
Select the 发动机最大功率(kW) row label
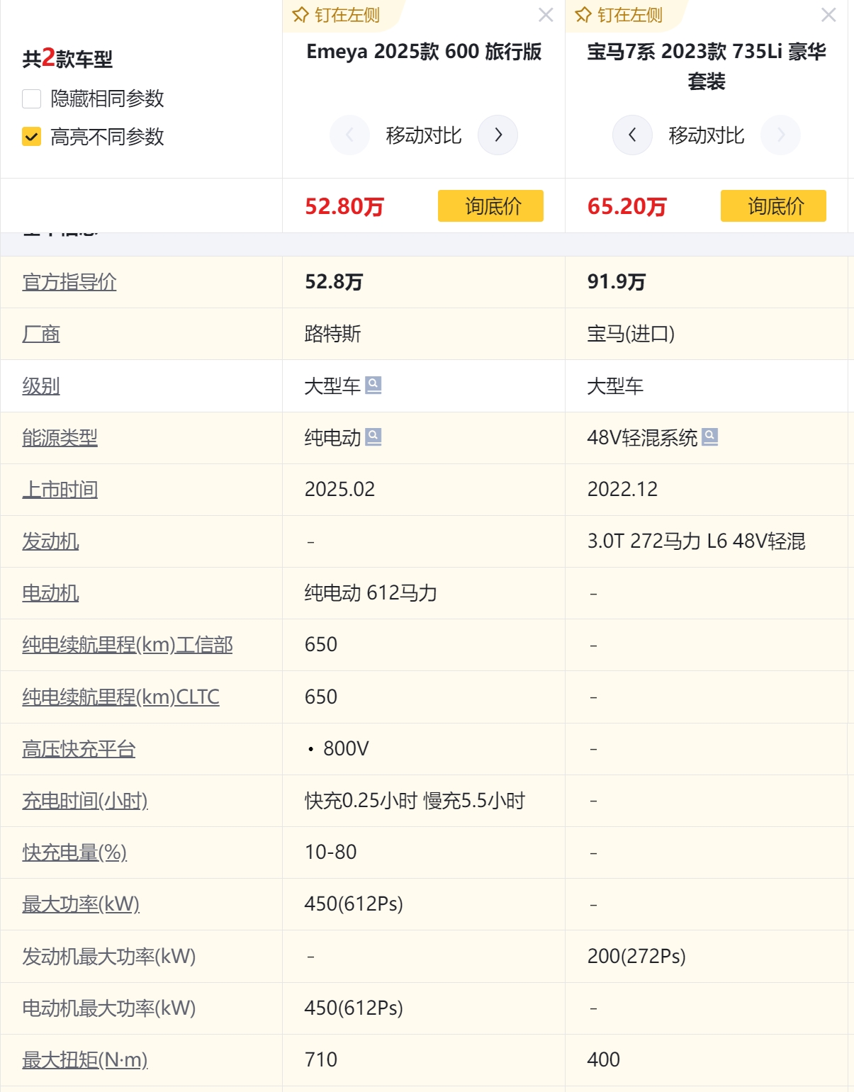tap(109, 957)
